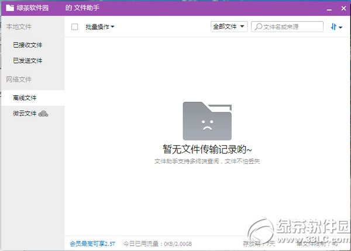Tick the select-all checkbox beside 批量操作
The height and width of the screenshot is (251, 351).
click(74, 27)
